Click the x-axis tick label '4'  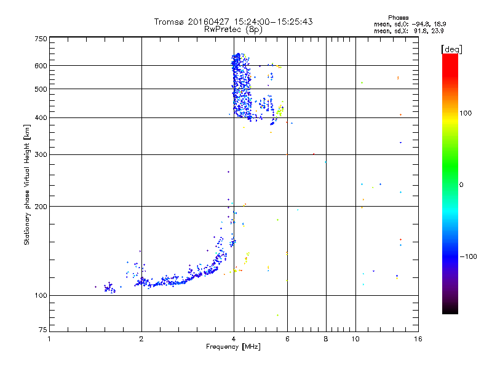234,339
